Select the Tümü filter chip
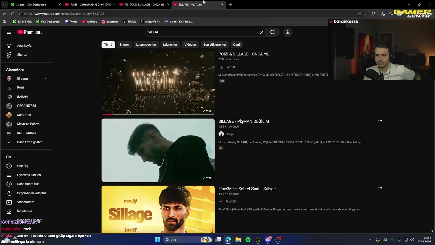The width and height of the screenshot is (435, 245). [108, 45]
